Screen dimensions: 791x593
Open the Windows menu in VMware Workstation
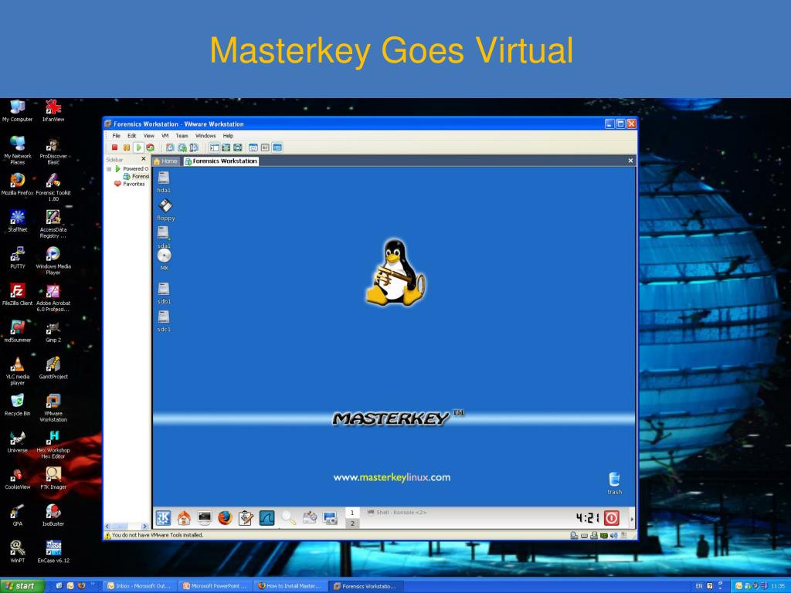[205, 136]
